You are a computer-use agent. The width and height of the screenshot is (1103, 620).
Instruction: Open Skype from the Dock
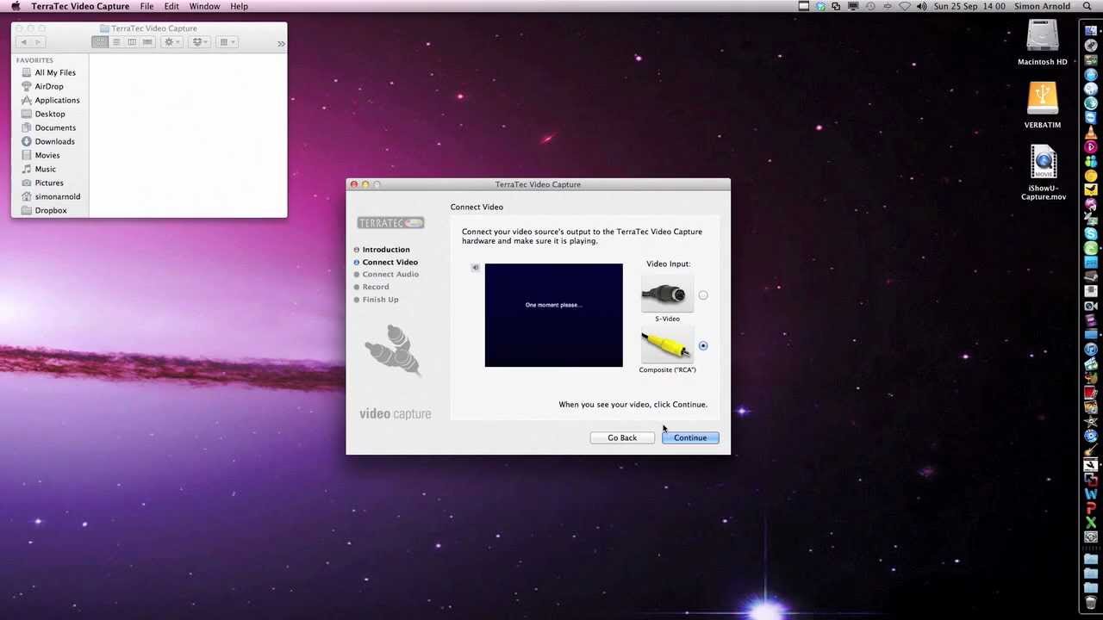[1091, 234]
